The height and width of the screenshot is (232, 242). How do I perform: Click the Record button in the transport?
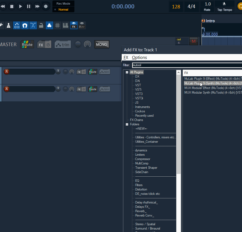click(46, 6)
